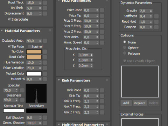Click map button next to Tip Color
Screen dimensions: 168x126
point(45,52)
